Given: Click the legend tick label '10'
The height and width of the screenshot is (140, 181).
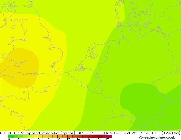Looking at the screenshot, I should (x=59, y=139).
